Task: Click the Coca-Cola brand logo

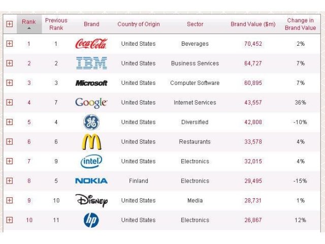Action: point(91,44)
